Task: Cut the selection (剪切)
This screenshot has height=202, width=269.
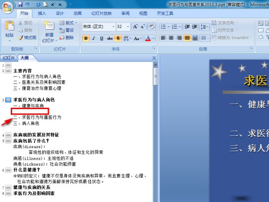Action: click(25, 23)
